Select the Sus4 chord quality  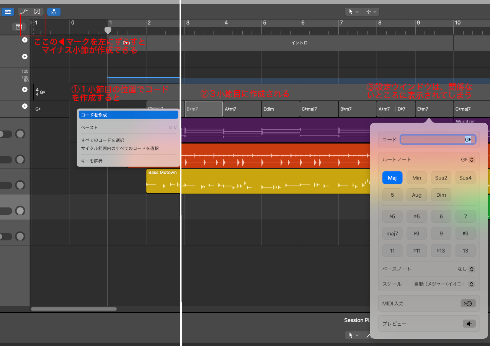(x=465, y=178)
